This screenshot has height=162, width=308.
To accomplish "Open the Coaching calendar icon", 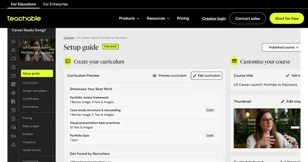I will coord(13,110).
